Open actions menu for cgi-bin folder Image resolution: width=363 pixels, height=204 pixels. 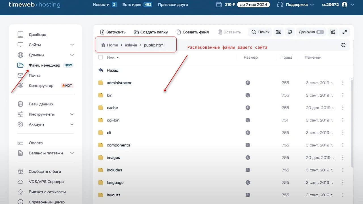(343, 120)
